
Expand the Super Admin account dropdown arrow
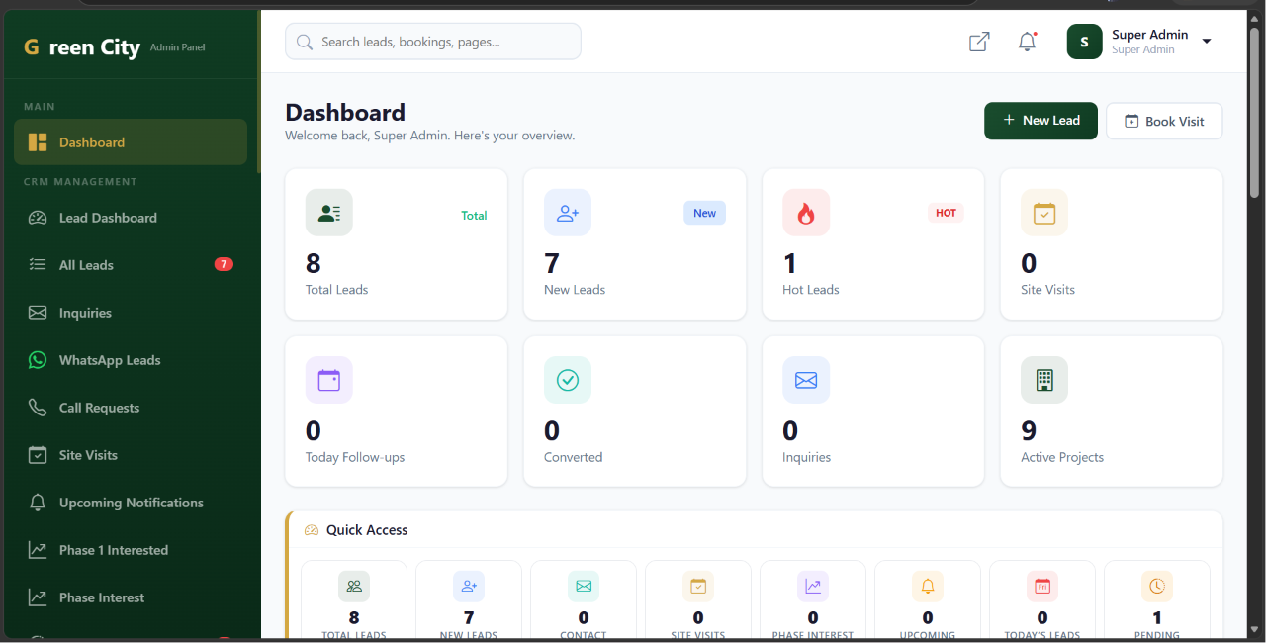(x=1206, y=42)
